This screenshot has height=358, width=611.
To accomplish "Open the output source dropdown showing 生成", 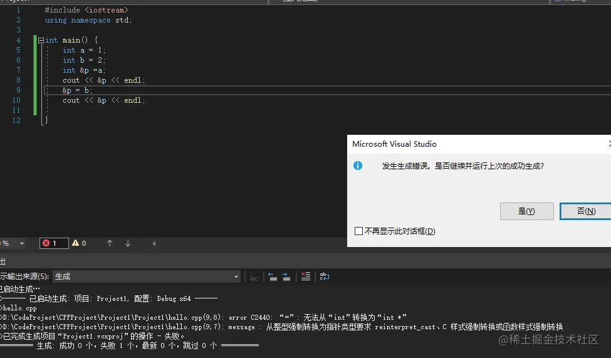I will tap(146, 276).
